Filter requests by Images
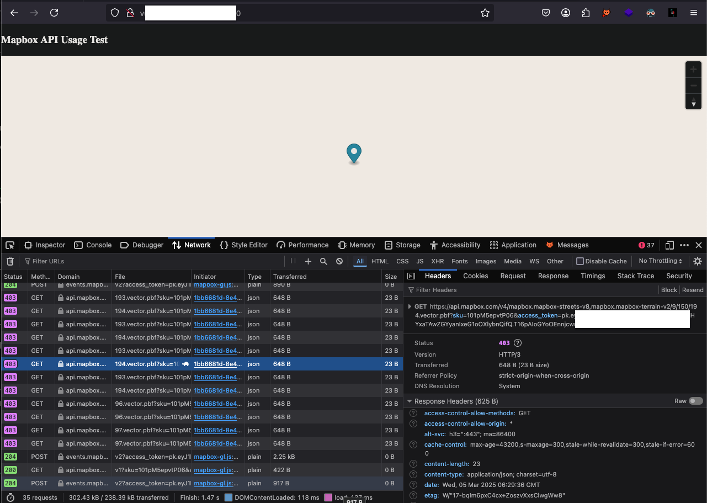The height and width of the screenshot is (503, 707). pyautogui.click(x=486, y=261)
